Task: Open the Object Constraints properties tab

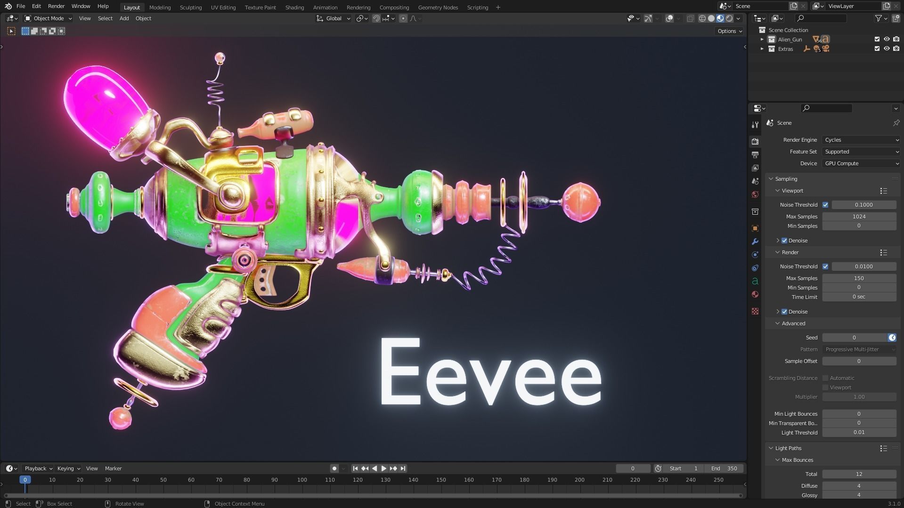Action: coord(755,268)
